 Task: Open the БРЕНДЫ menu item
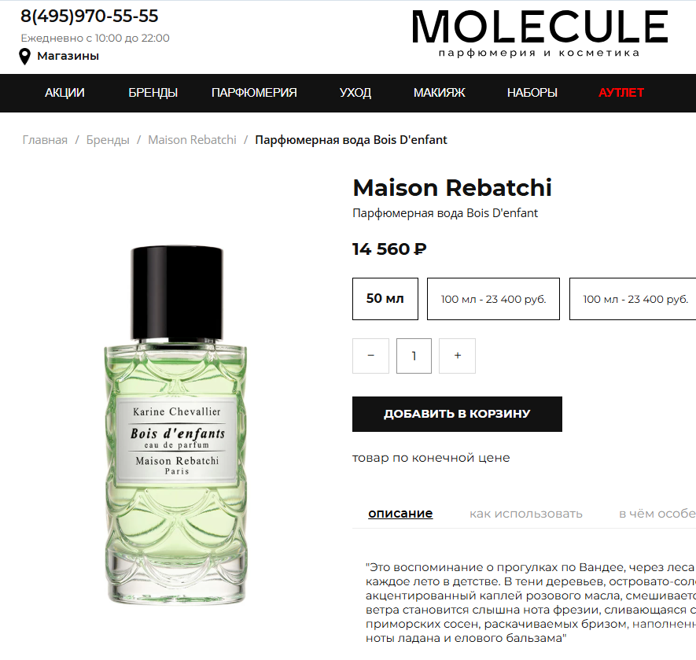153,93
